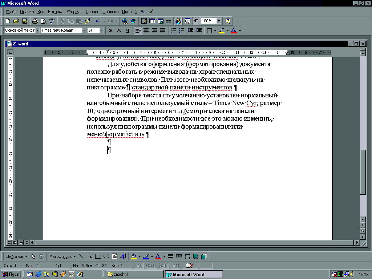Insert a hyperlink using the globe-link icon
Image resolution: width=372 pixels, height=279 pixels.
tap(125, 21)
